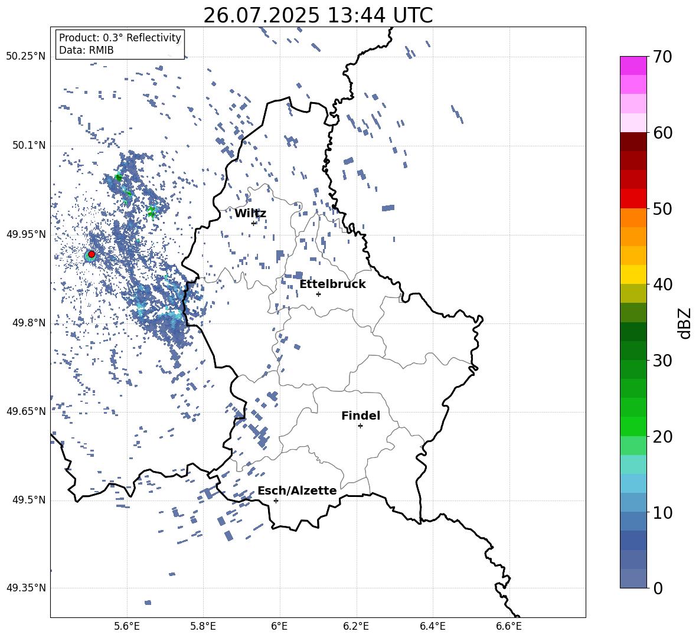This screenshot has height=638, width=699.
Task: Click the 0 tick label on colorbar
Action: pos(658,588)
